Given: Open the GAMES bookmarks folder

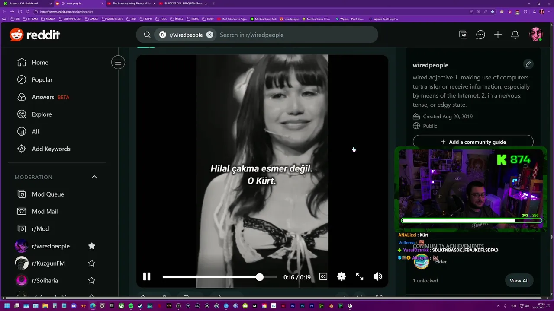Looking at the screenshot, I should coord(92,19).
